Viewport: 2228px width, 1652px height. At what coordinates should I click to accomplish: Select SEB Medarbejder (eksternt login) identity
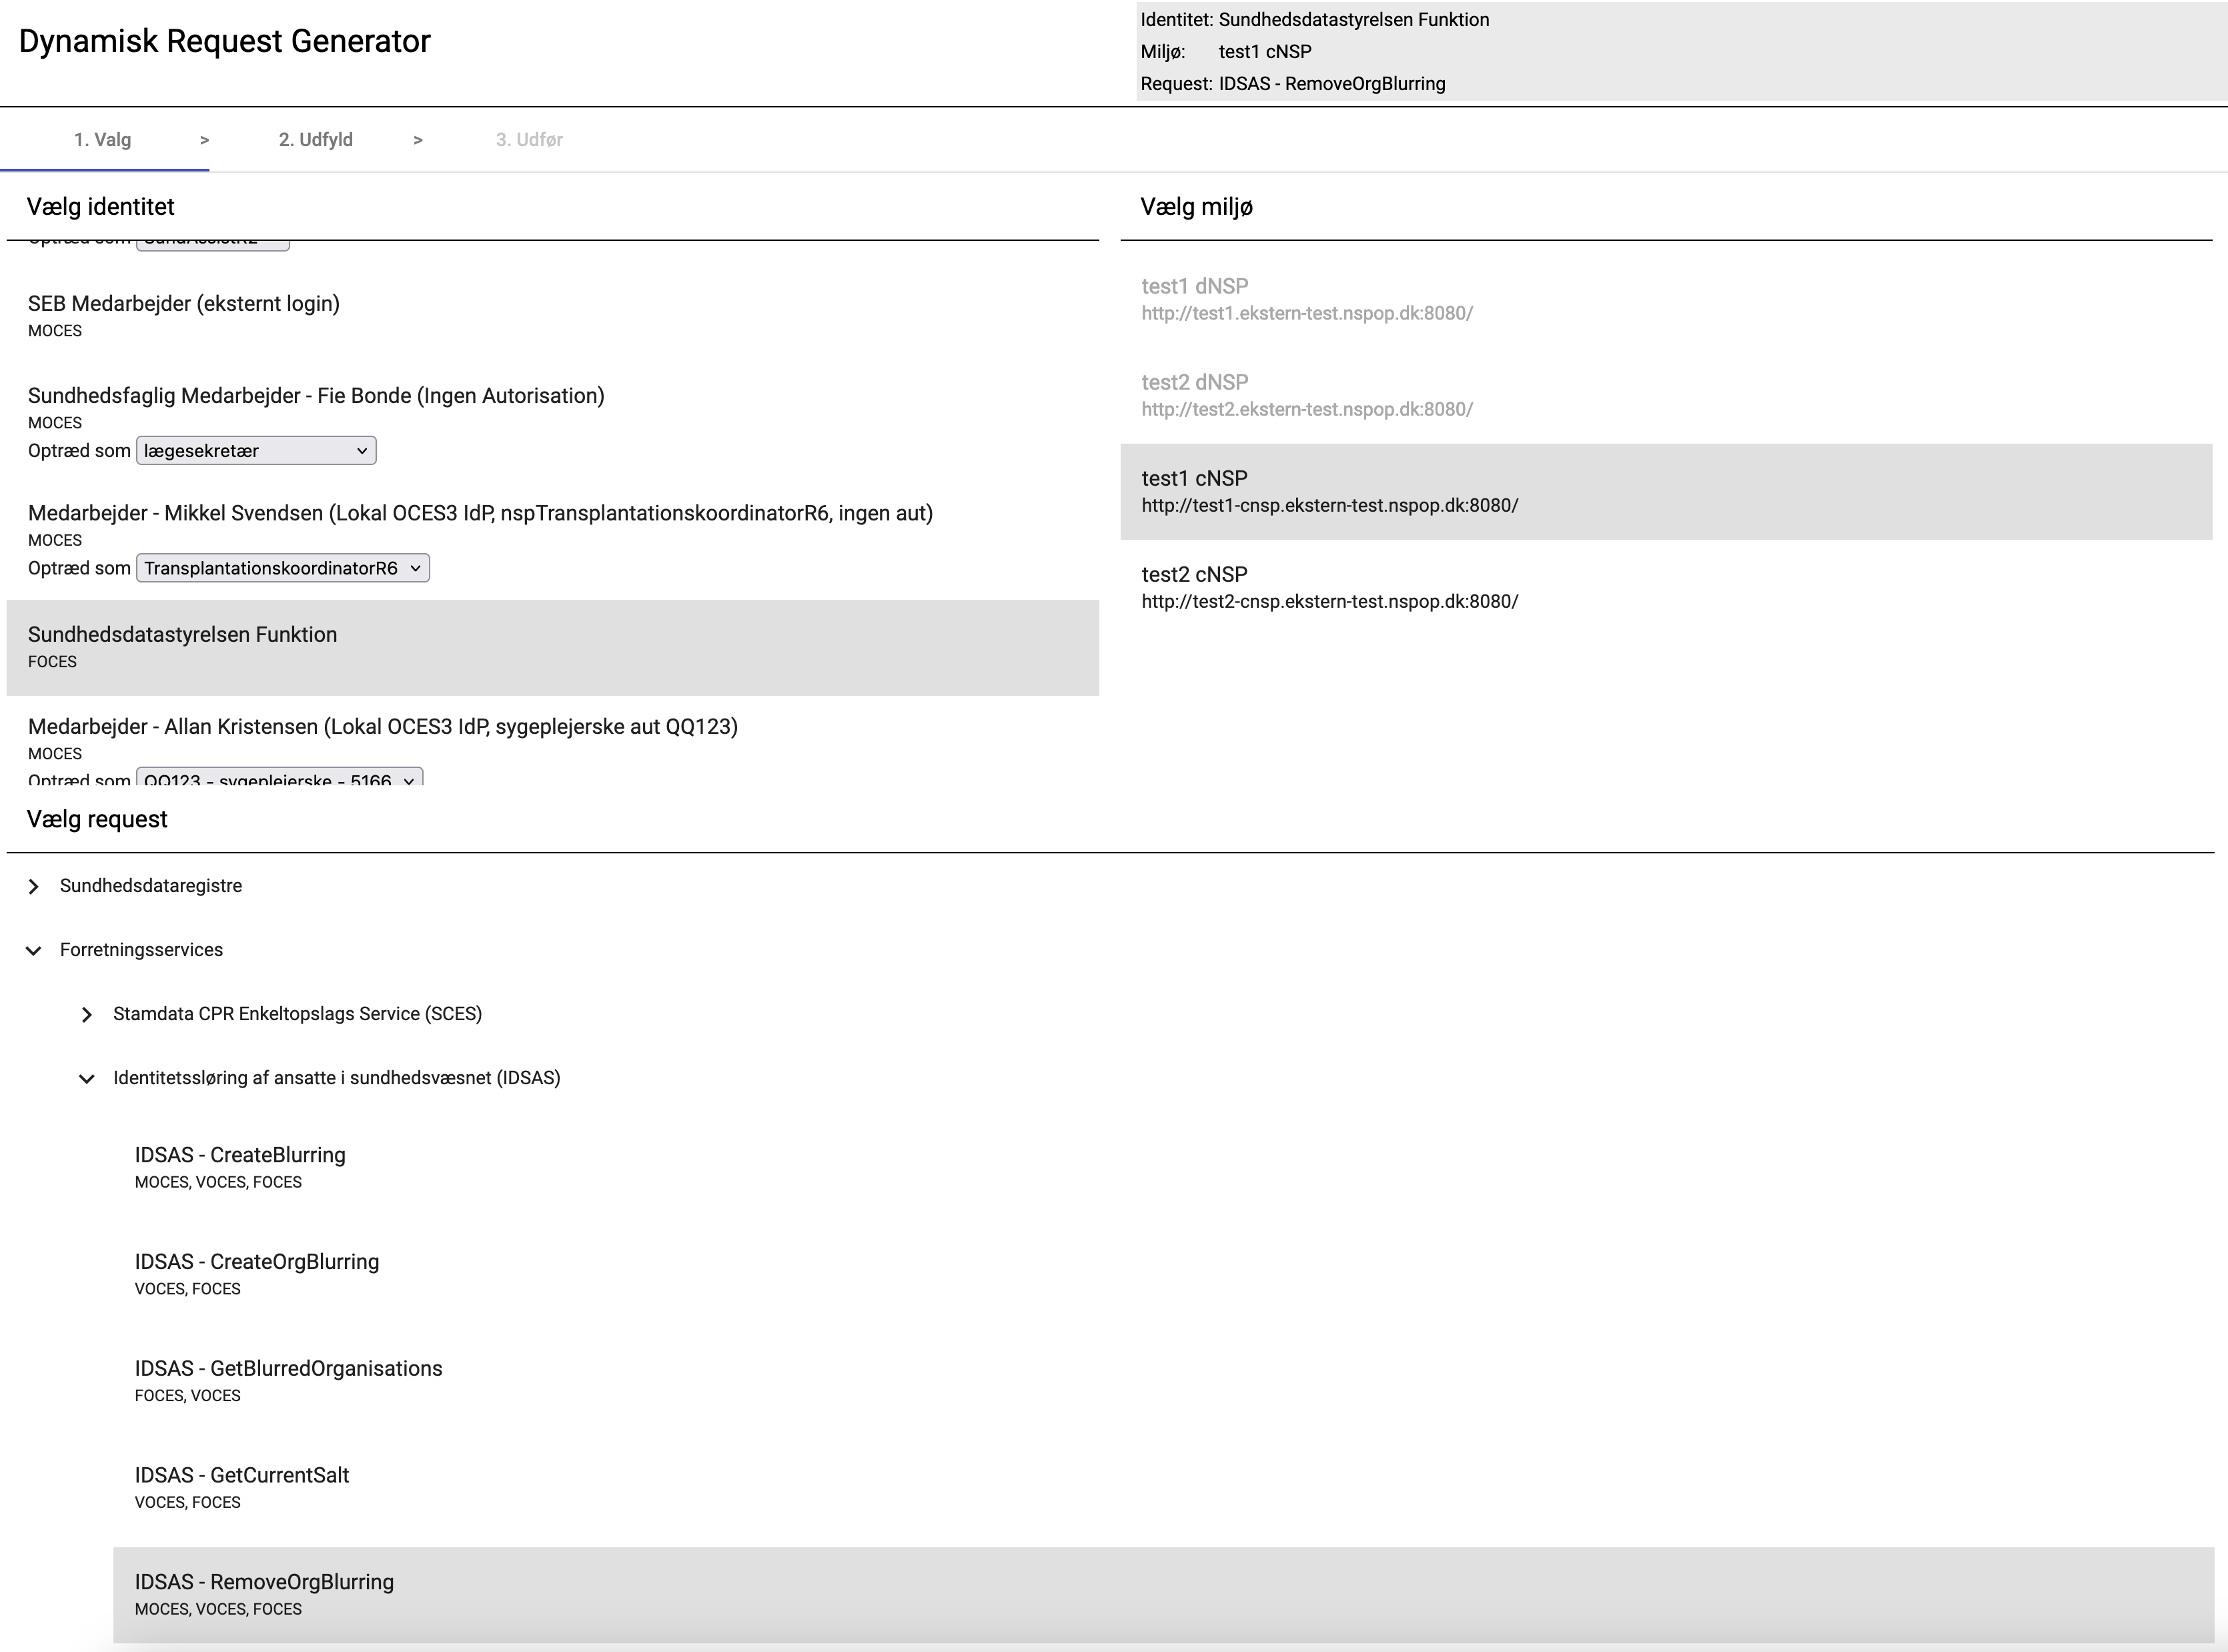(184, 304)
